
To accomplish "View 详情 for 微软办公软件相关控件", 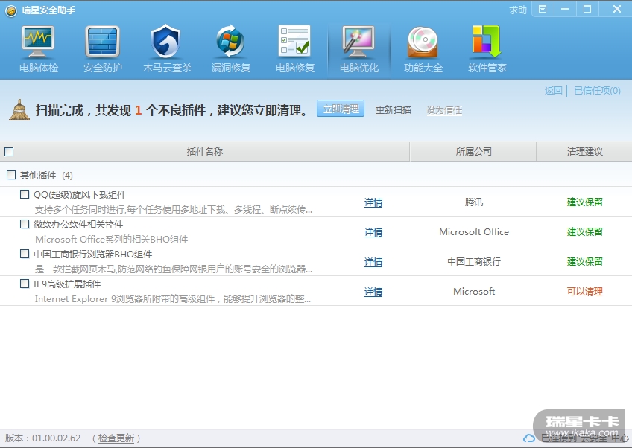I will (373, 232).
